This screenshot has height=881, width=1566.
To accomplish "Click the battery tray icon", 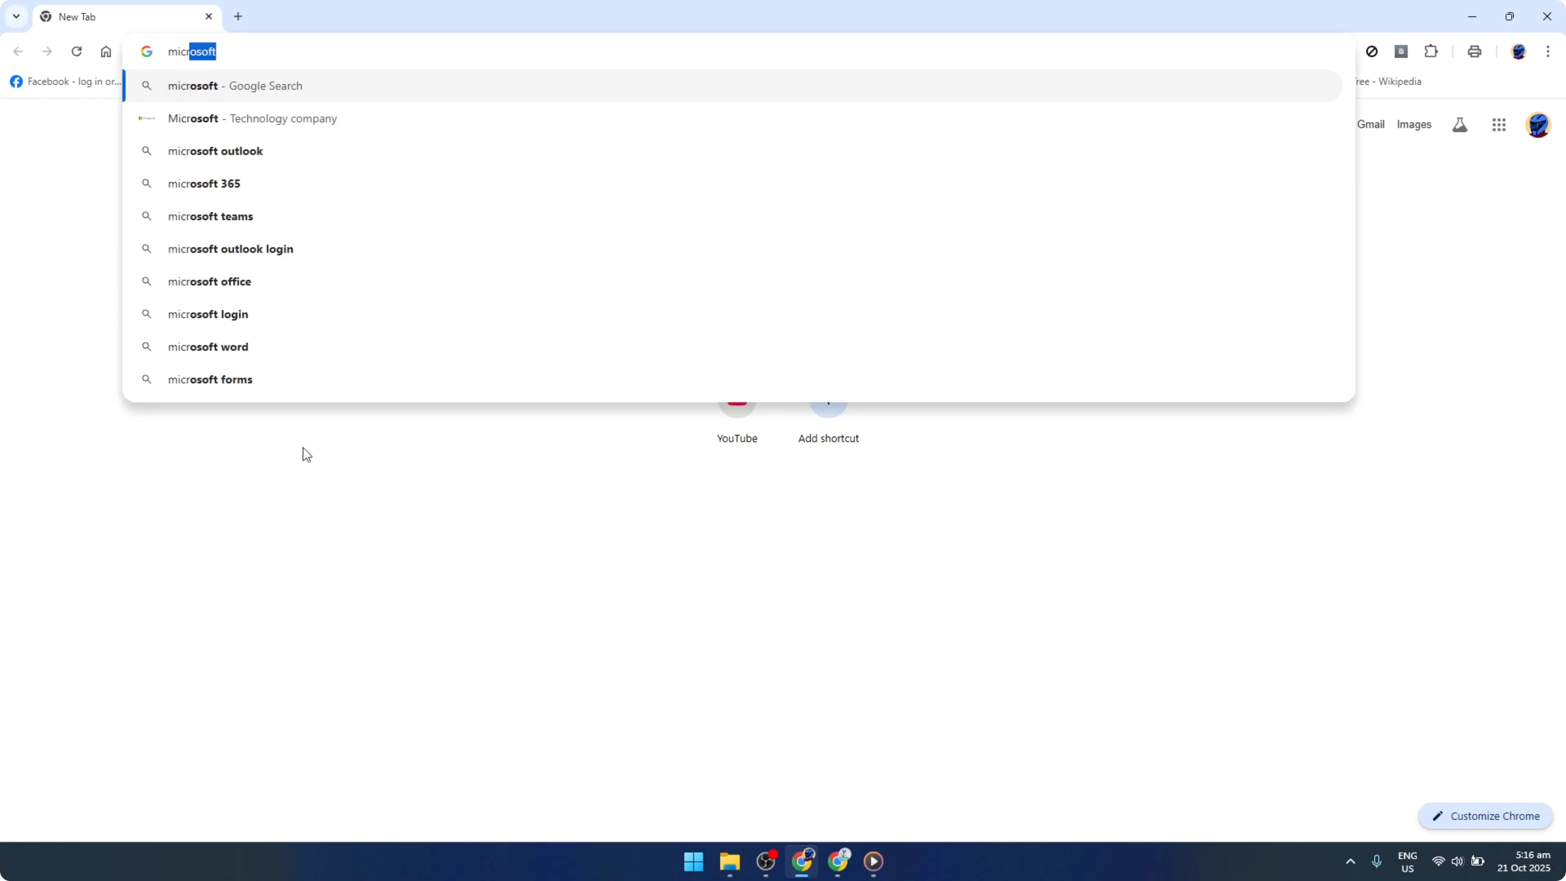I will point(1478,861).
